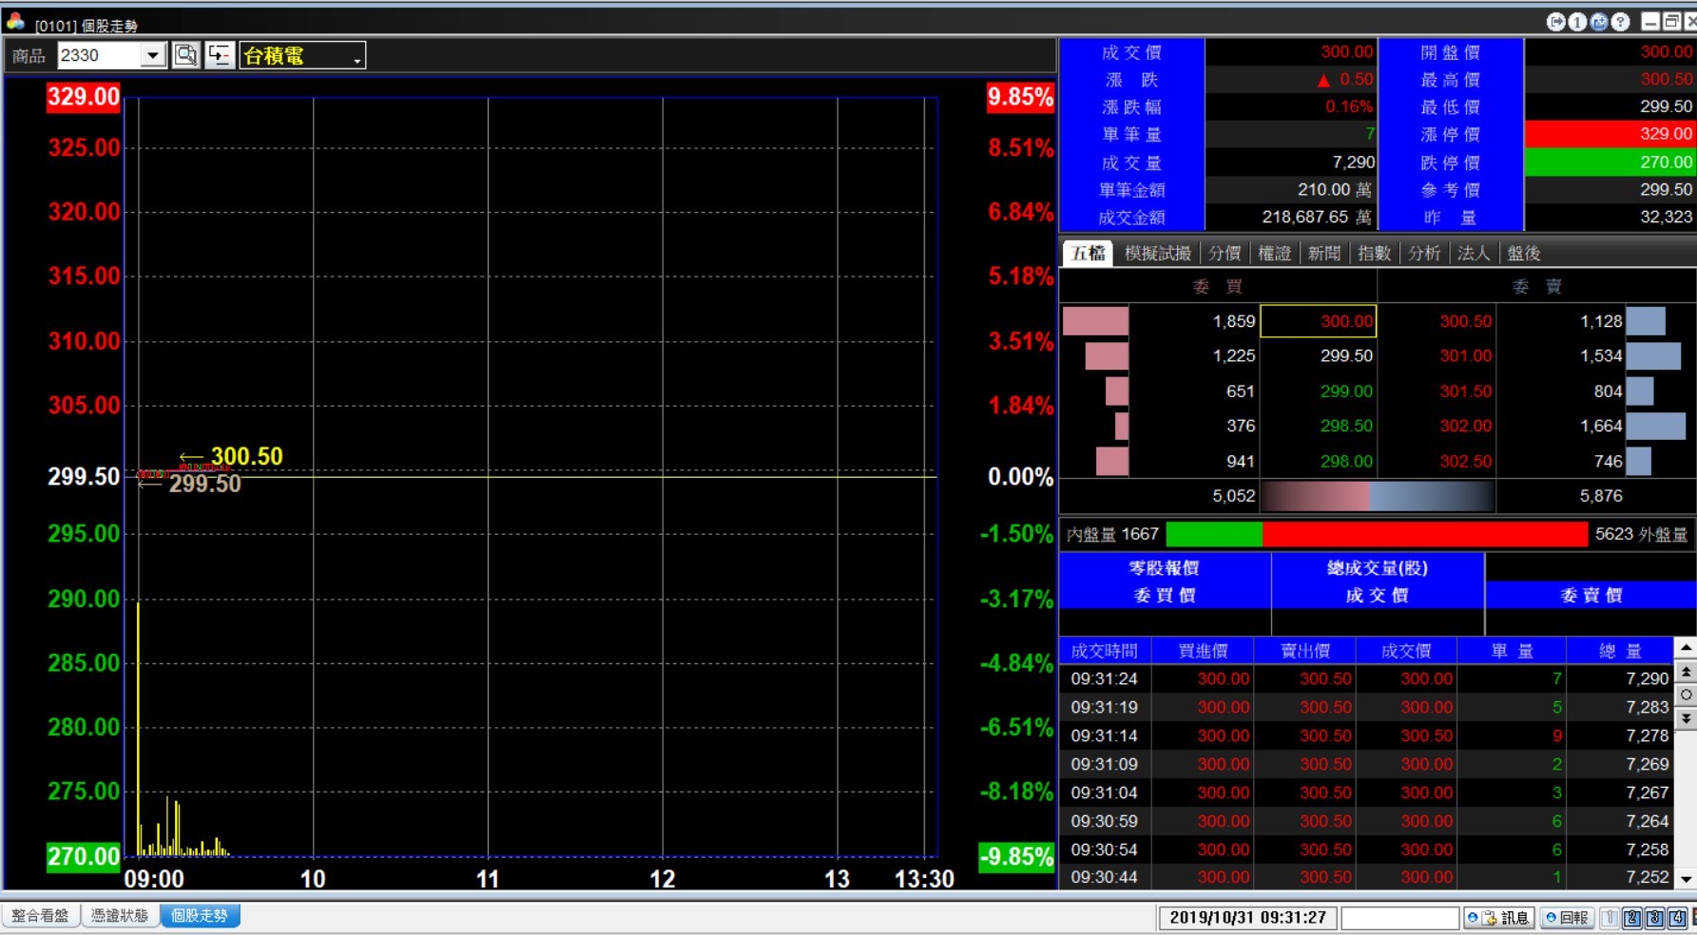Click the 訊息 message icon in status bar
1697x935 pixels.
click(x=1499, y=917)
